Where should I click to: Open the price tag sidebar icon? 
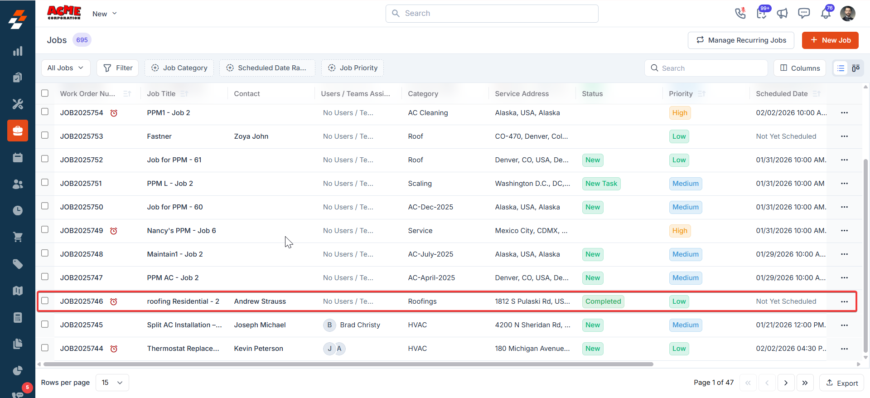click(18, 264)
